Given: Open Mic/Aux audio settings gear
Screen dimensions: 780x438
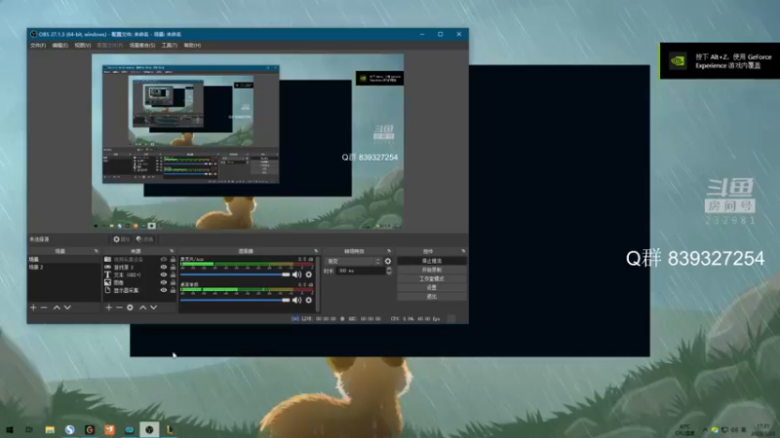Looking at the screenshot, I should [x=309, y=274].
